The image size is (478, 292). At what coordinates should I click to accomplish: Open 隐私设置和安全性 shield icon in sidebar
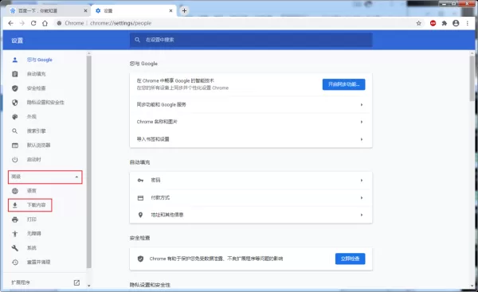(15, 103)
